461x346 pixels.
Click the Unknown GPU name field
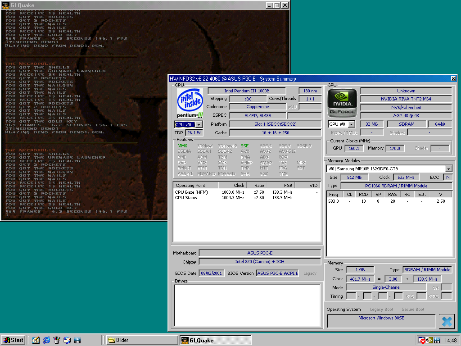[x=406, y=91]
